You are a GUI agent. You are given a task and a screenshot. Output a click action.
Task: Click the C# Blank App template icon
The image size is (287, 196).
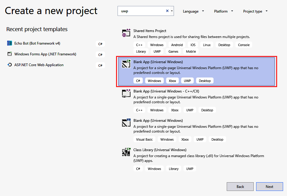point(126,64)
